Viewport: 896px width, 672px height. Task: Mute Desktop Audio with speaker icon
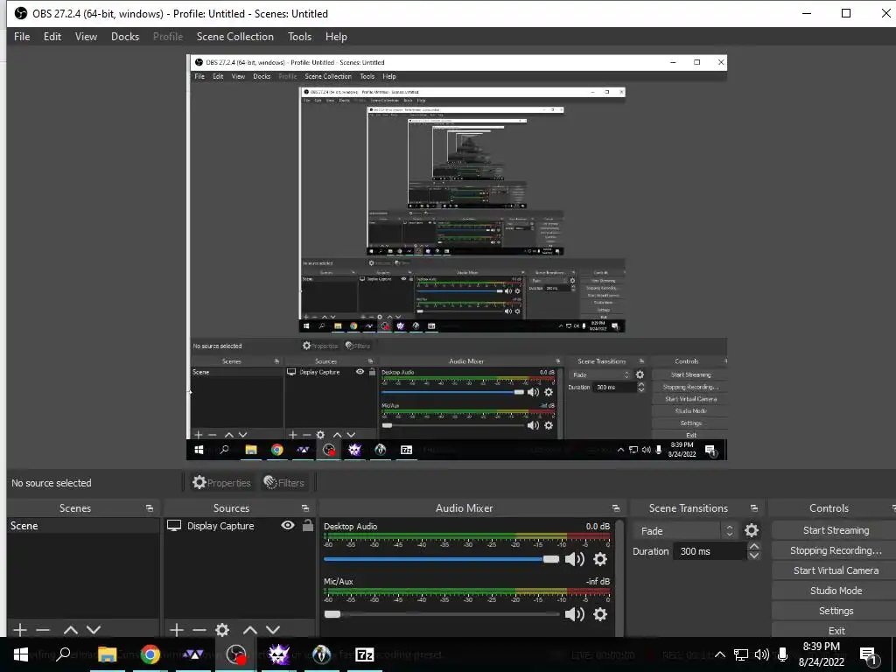574,559
